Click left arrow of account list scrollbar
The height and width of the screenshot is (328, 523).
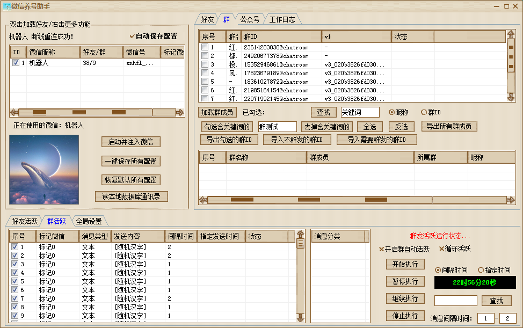point(14,112)
